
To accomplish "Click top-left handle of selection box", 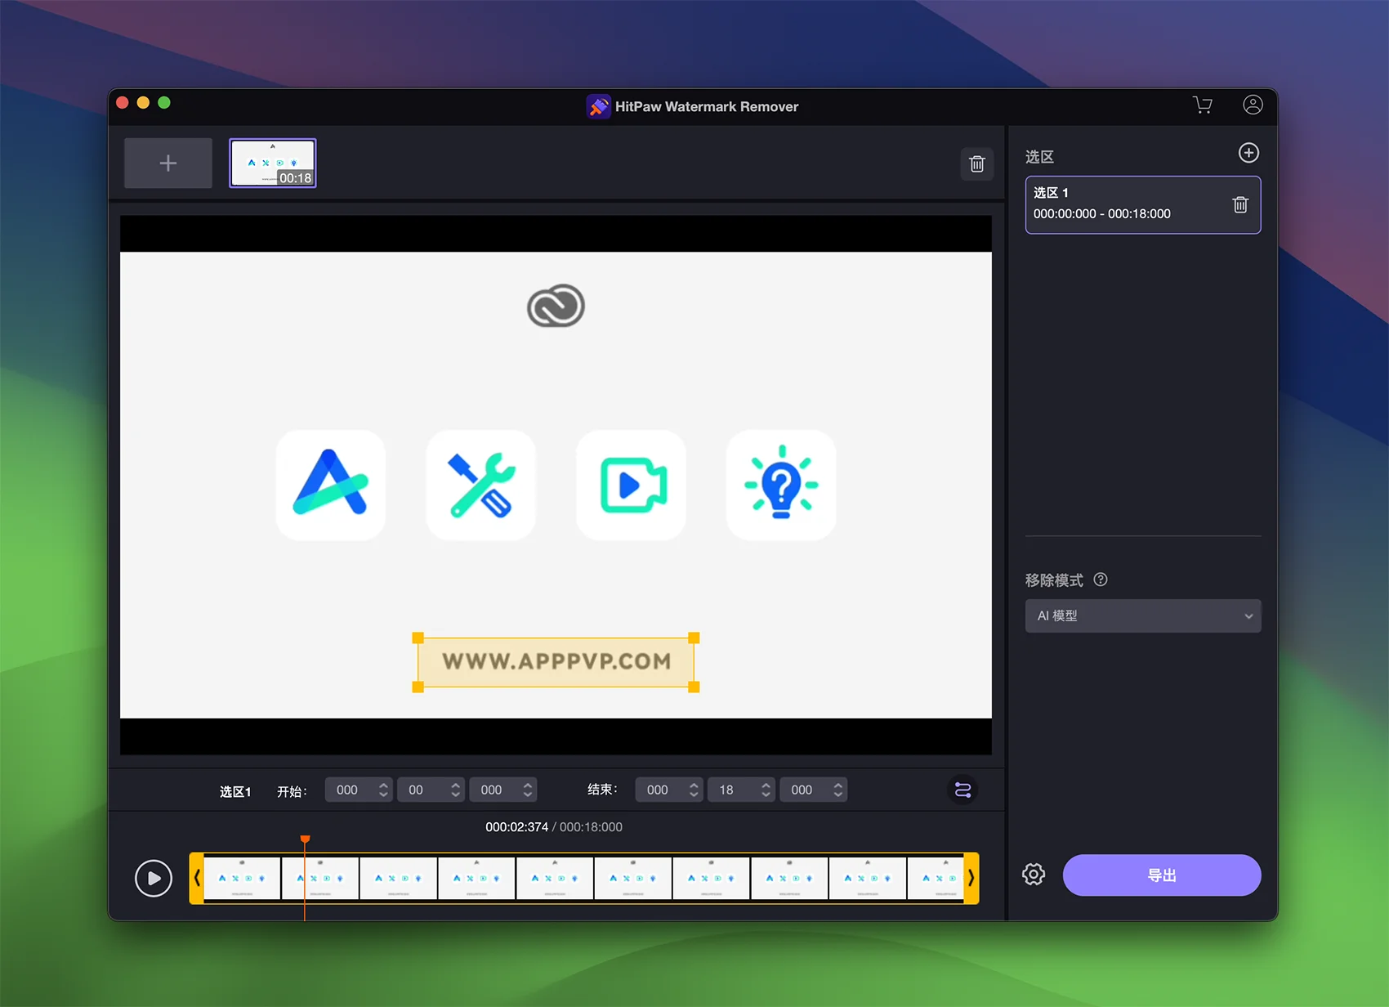I will click(418, 638).
